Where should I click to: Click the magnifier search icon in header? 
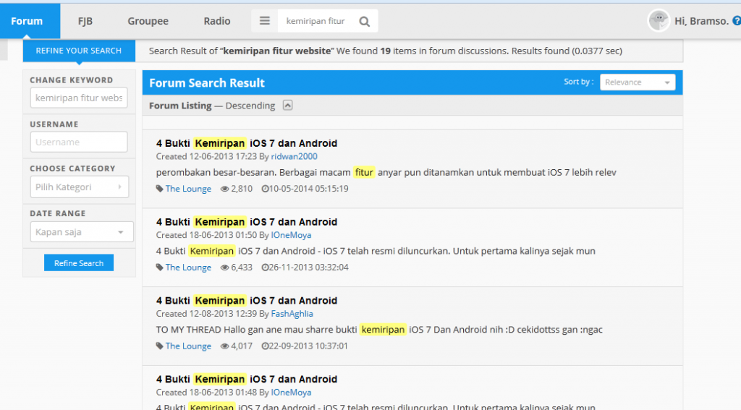click(365, 21)
